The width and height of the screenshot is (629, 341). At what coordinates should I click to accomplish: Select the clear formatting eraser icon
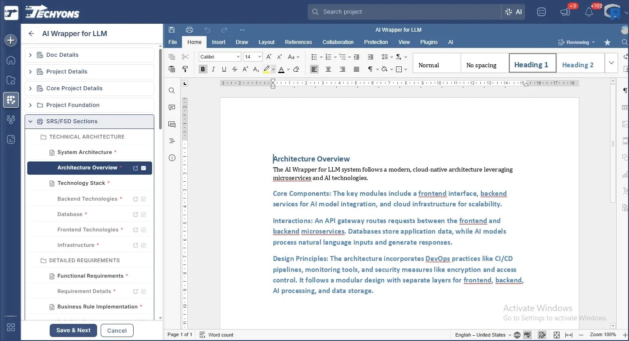pos(296,69)
